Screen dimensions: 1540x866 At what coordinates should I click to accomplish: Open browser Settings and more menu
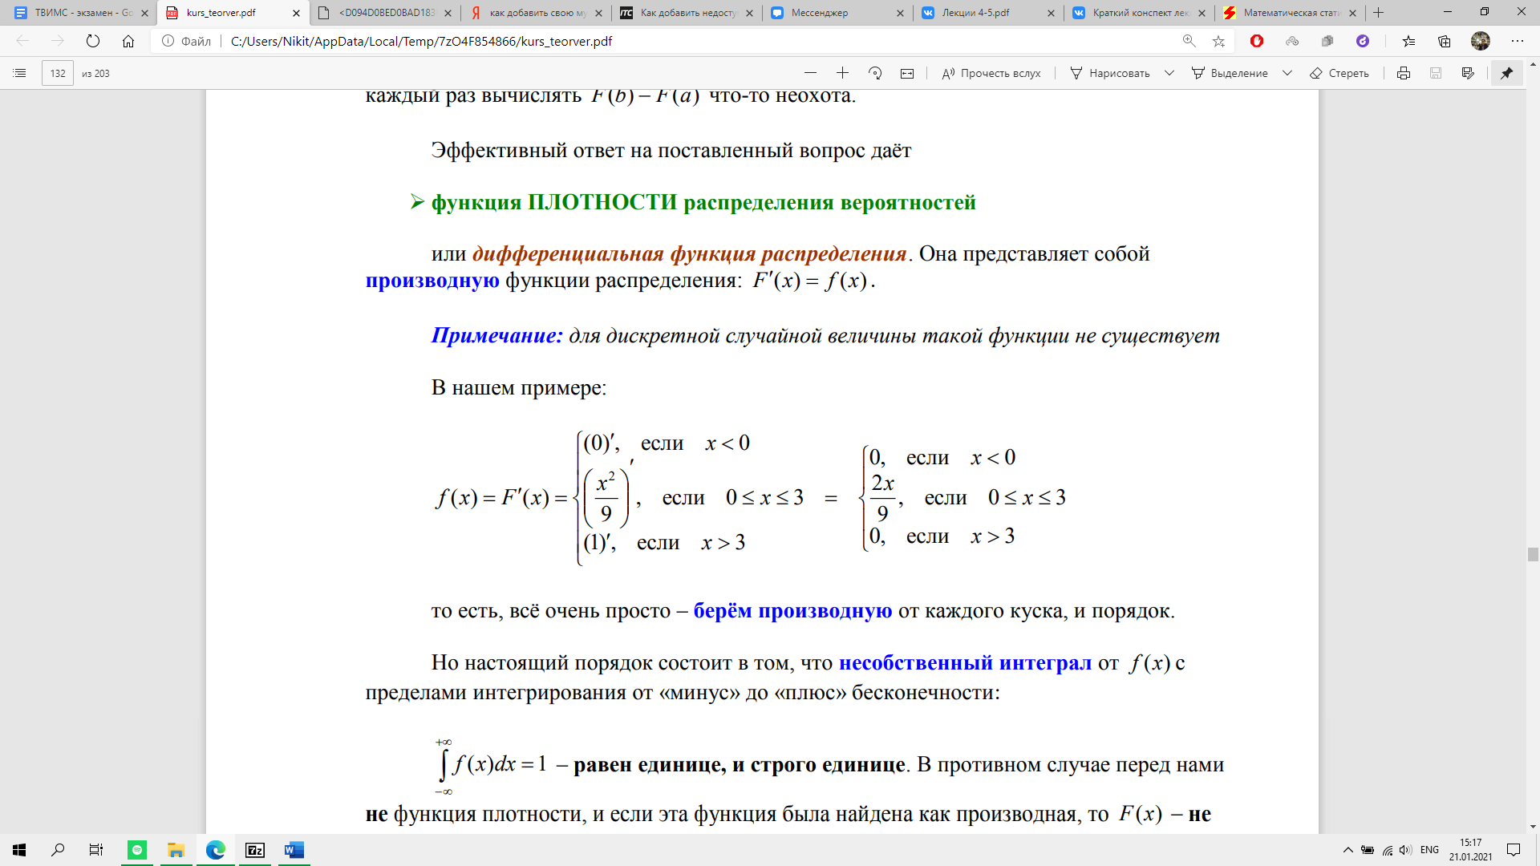1518,41
